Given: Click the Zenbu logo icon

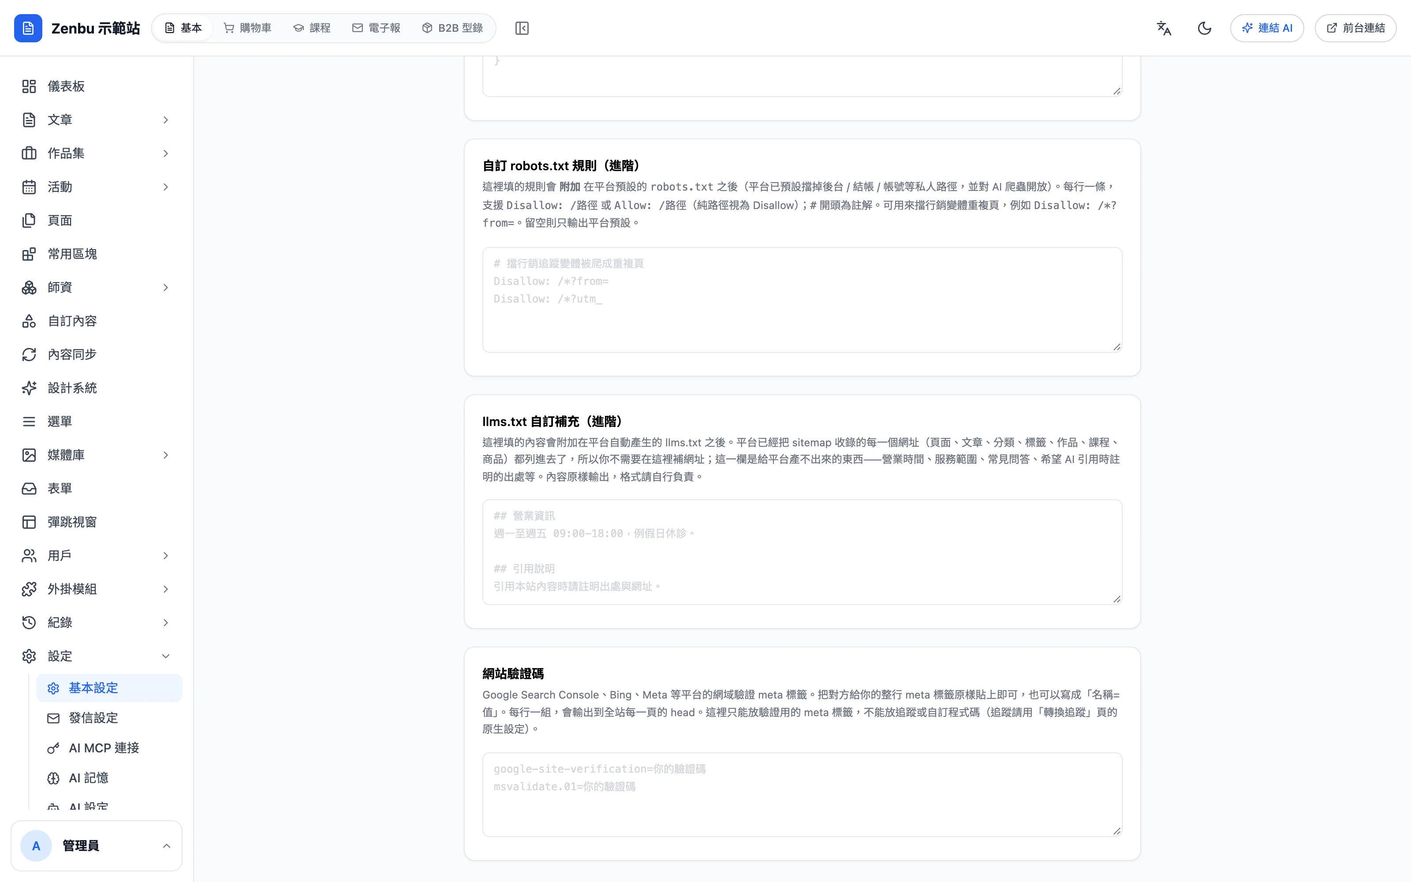Looking at the screenshot, I should pyautogui.click(x=28, y=28).
